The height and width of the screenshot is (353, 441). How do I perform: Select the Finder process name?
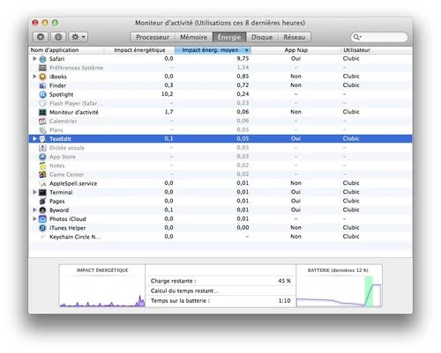57,85
